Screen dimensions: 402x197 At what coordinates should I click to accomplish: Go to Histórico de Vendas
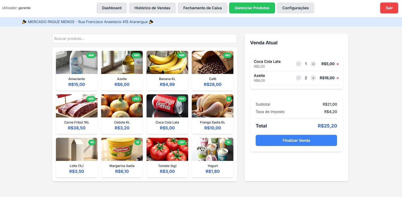point(152,8)
